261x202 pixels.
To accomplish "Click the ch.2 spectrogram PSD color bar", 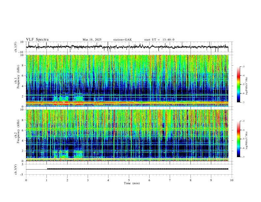I will pyautogui.click(x=239, y=139).
